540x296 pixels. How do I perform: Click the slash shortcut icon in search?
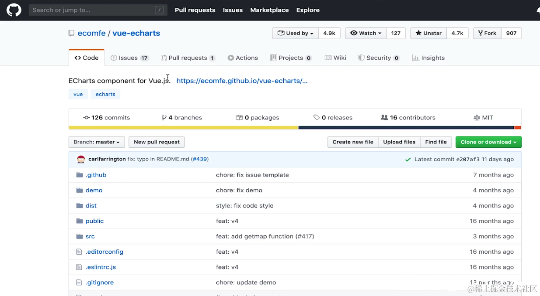pyautogui.click(x=159, y=10)
